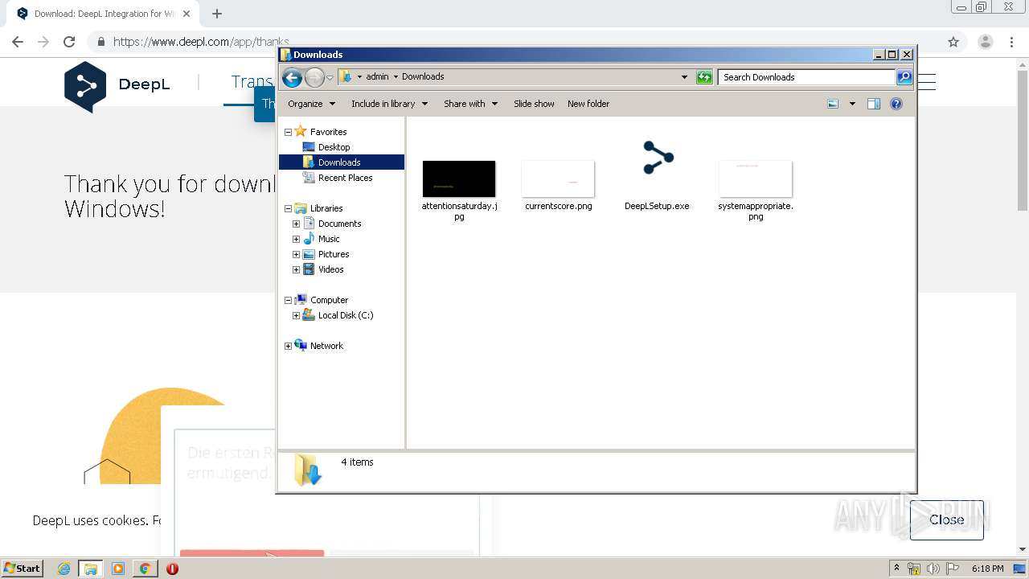The image size is (1029, 579).
Task: Expand the Network node
Action: pyautogui.click(x=288, y=346)
